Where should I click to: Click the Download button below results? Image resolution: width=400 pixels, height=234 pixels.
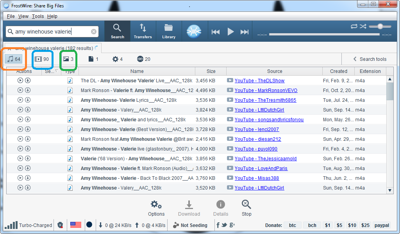pos(189,208)
